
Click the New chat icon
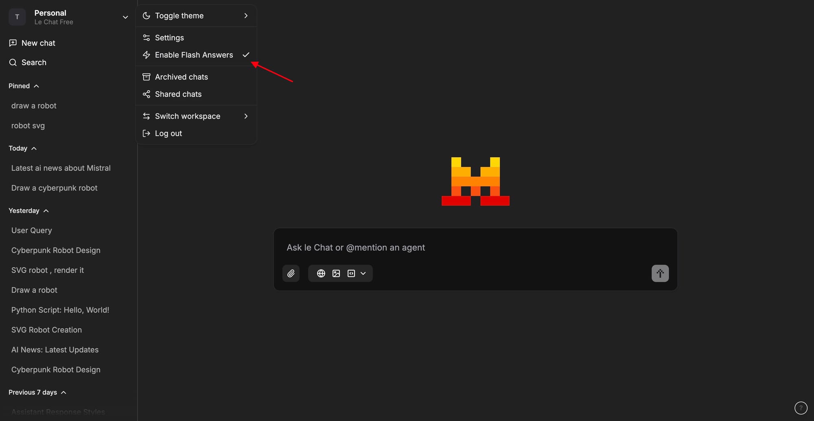pyautogui.click(x=13, y=43)
